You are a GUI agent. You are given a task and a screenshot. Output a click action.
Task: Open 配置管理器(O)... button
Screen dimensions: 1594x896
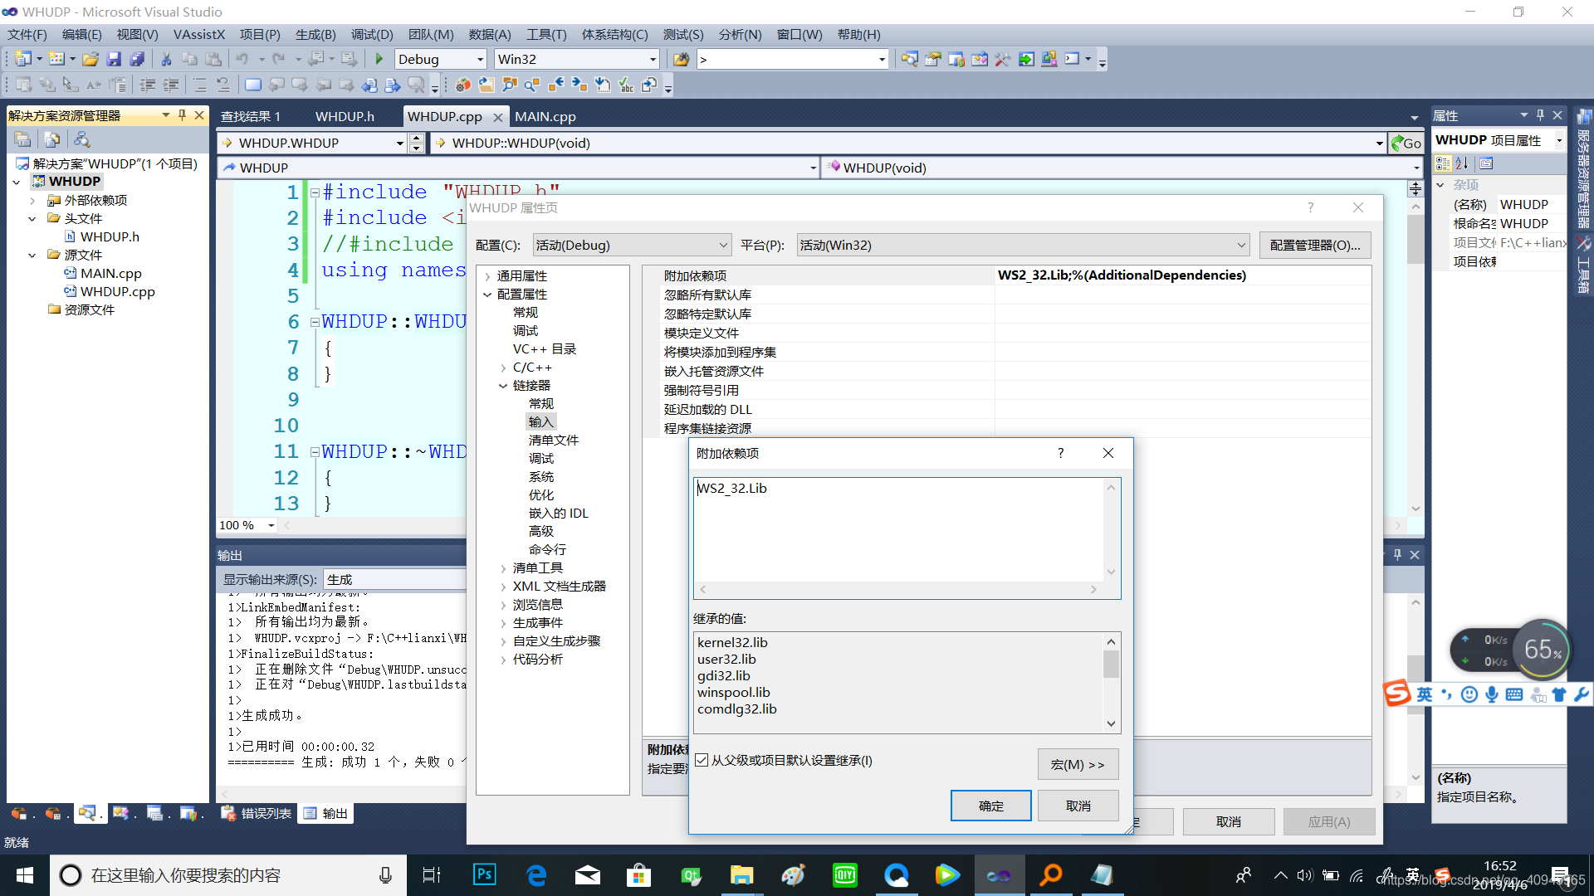tap(1314, 245)
